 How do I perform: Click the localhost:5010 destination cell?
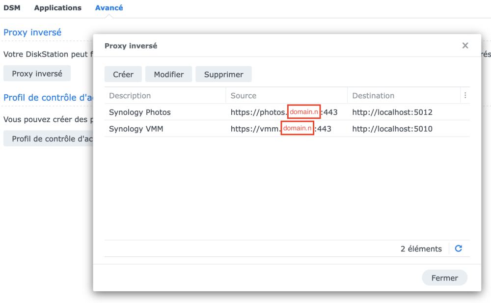click(392, 129)
